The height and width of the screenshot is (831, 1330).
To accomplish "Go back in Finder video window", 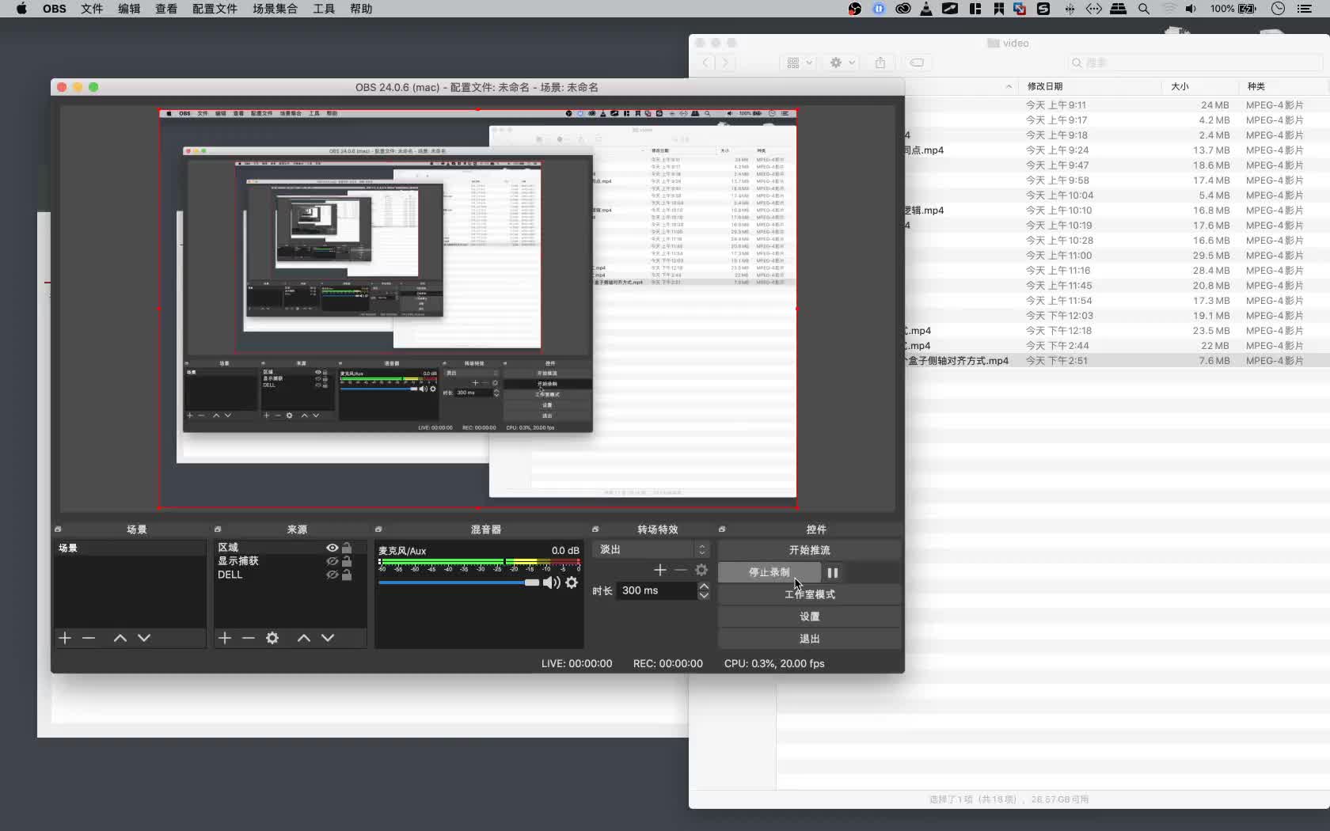I will [706, 63].
